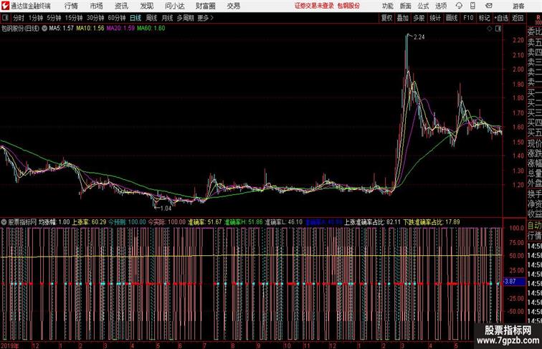Add stock with +自选 button
Image resolution: width=542 pixels, height=349 pixels.
click(501, 18)
